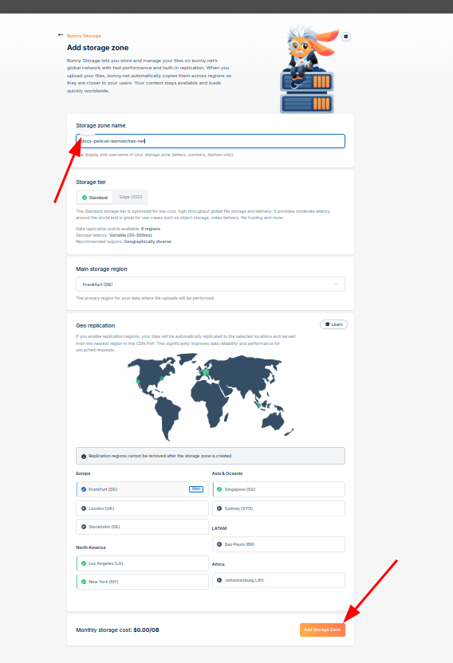Click the back arrow next to Bunny Storage
Image resolution: width=453 pixels, height=663 pixels.
61,35
